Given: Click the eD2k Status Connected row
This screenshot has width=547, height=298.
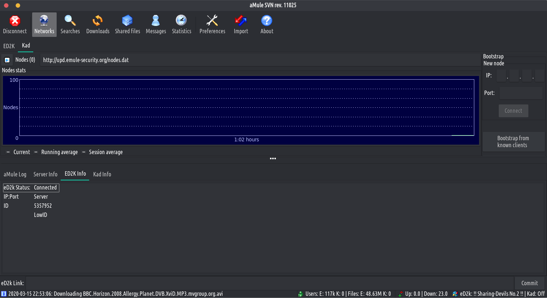Looking at the screenshot, I should (x=31, y=187).
